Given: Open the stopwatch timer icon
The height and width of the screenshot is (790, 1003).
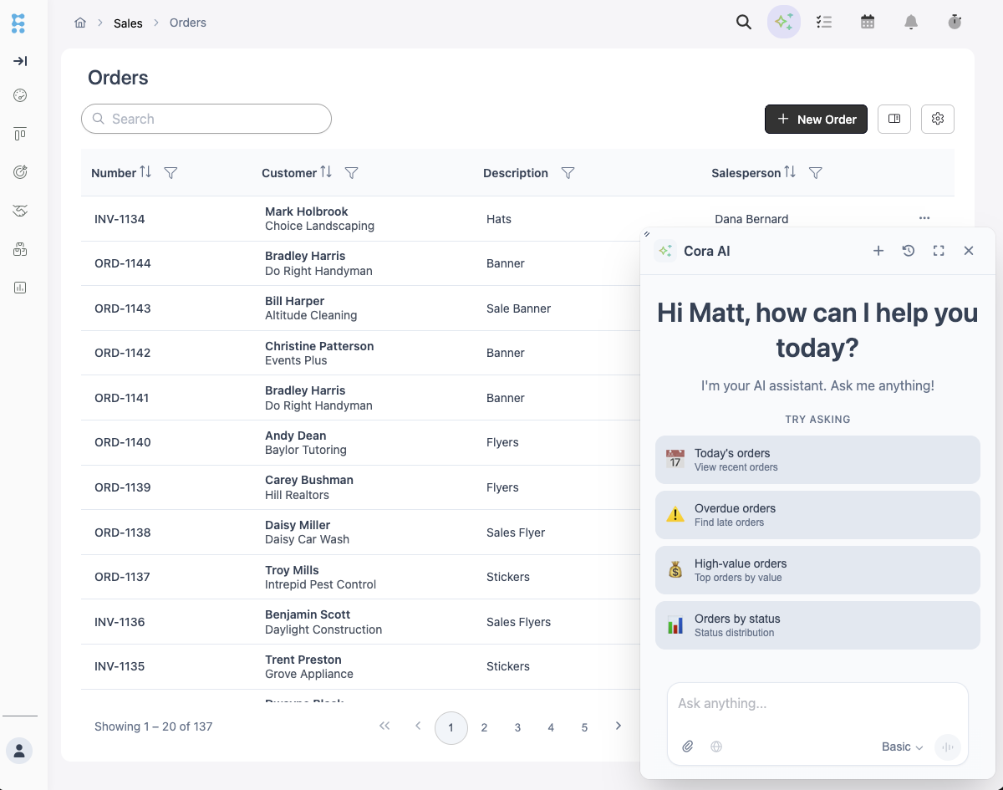Looking at the screenshot, I should [x=955, y=23].
